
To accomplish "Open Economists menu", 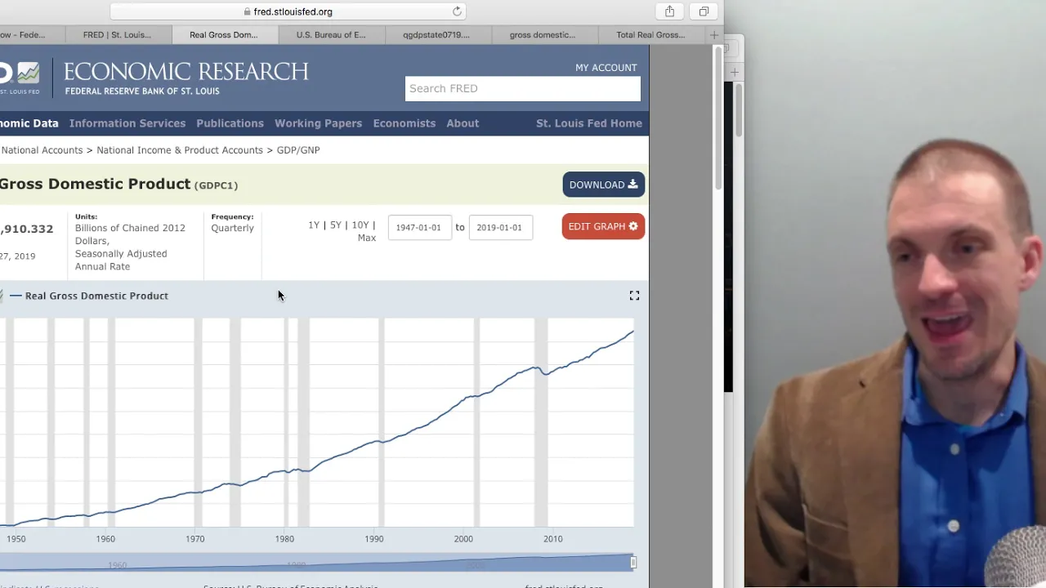I will tap(404, 123).
